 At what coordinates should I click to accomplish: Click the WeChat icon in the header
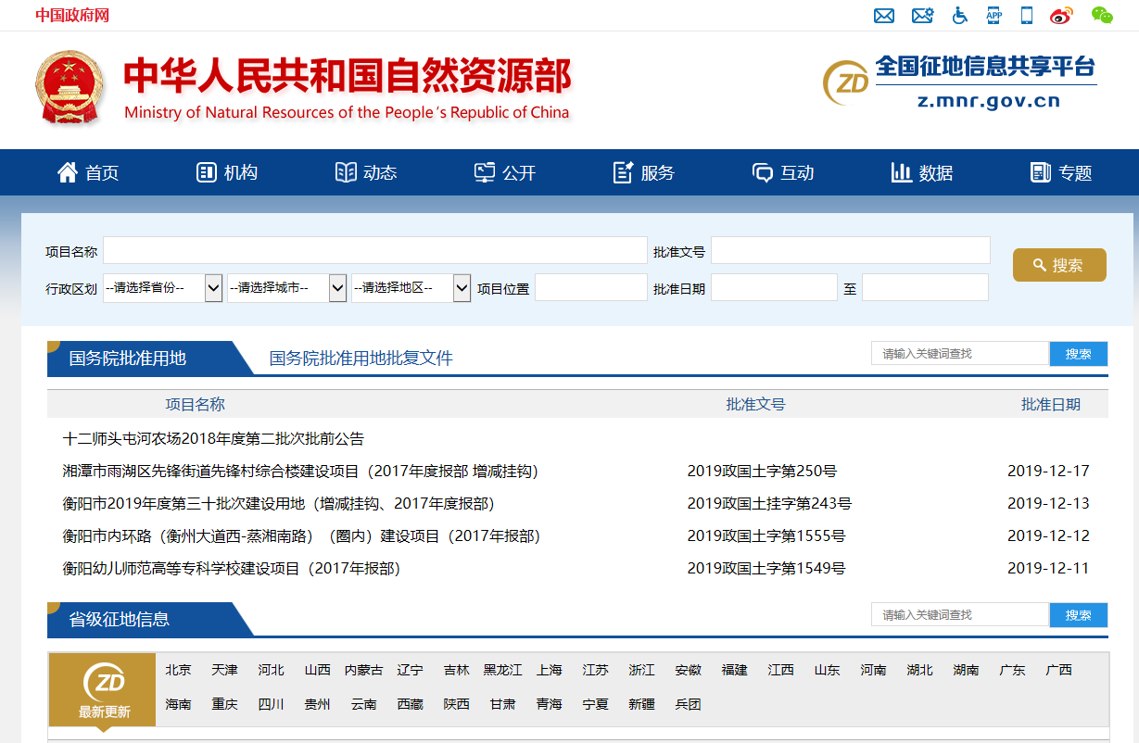pos(1102,17)
